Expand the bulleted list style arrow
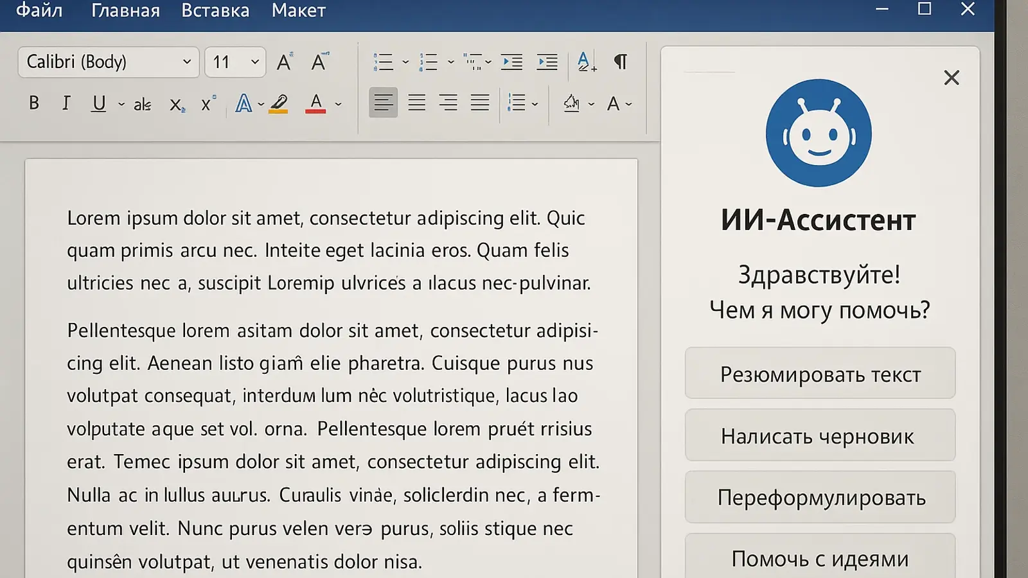Viewport: 1028px width, 578px height. [x=405, y=62]
